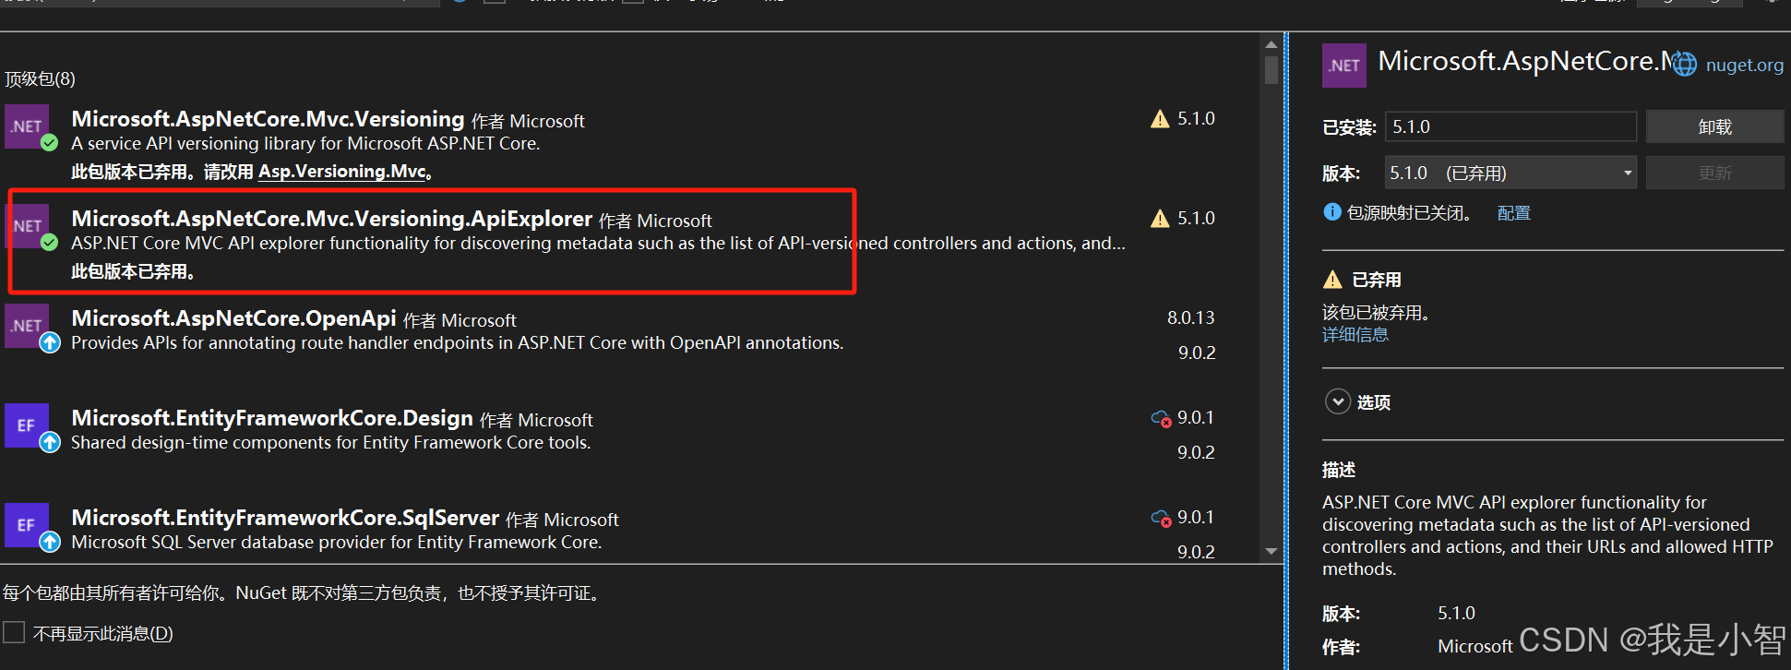Open the nuget.org link
The image size is (1791, 670).
(x=1744, y=65)
